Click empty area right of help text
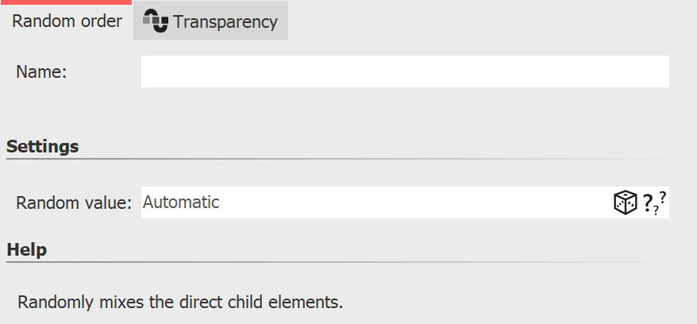The image size is (697, 324). [x=516, y=303]
